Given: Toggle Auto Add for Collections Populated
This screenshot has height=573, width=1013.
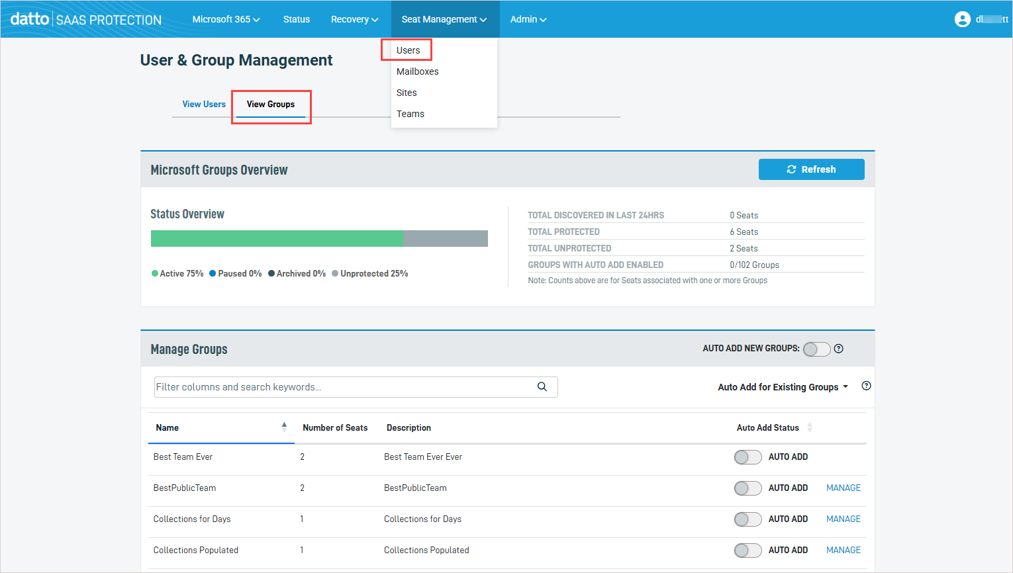Looking at the screenshot, I should click(748, 550).
